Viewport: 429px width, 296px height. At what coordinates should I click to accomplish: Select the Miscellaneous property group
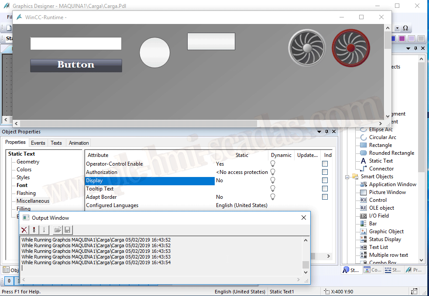[x=33, y=201]
